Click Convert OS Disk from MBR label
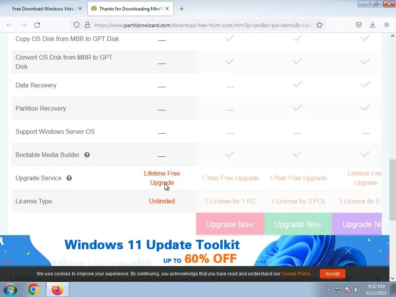396x297 pixels. (x=64, y=62)
